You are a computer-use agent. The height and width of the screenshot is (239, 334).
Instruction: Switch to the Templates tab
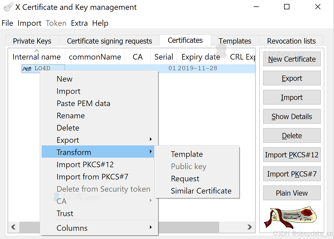[235, 41]
